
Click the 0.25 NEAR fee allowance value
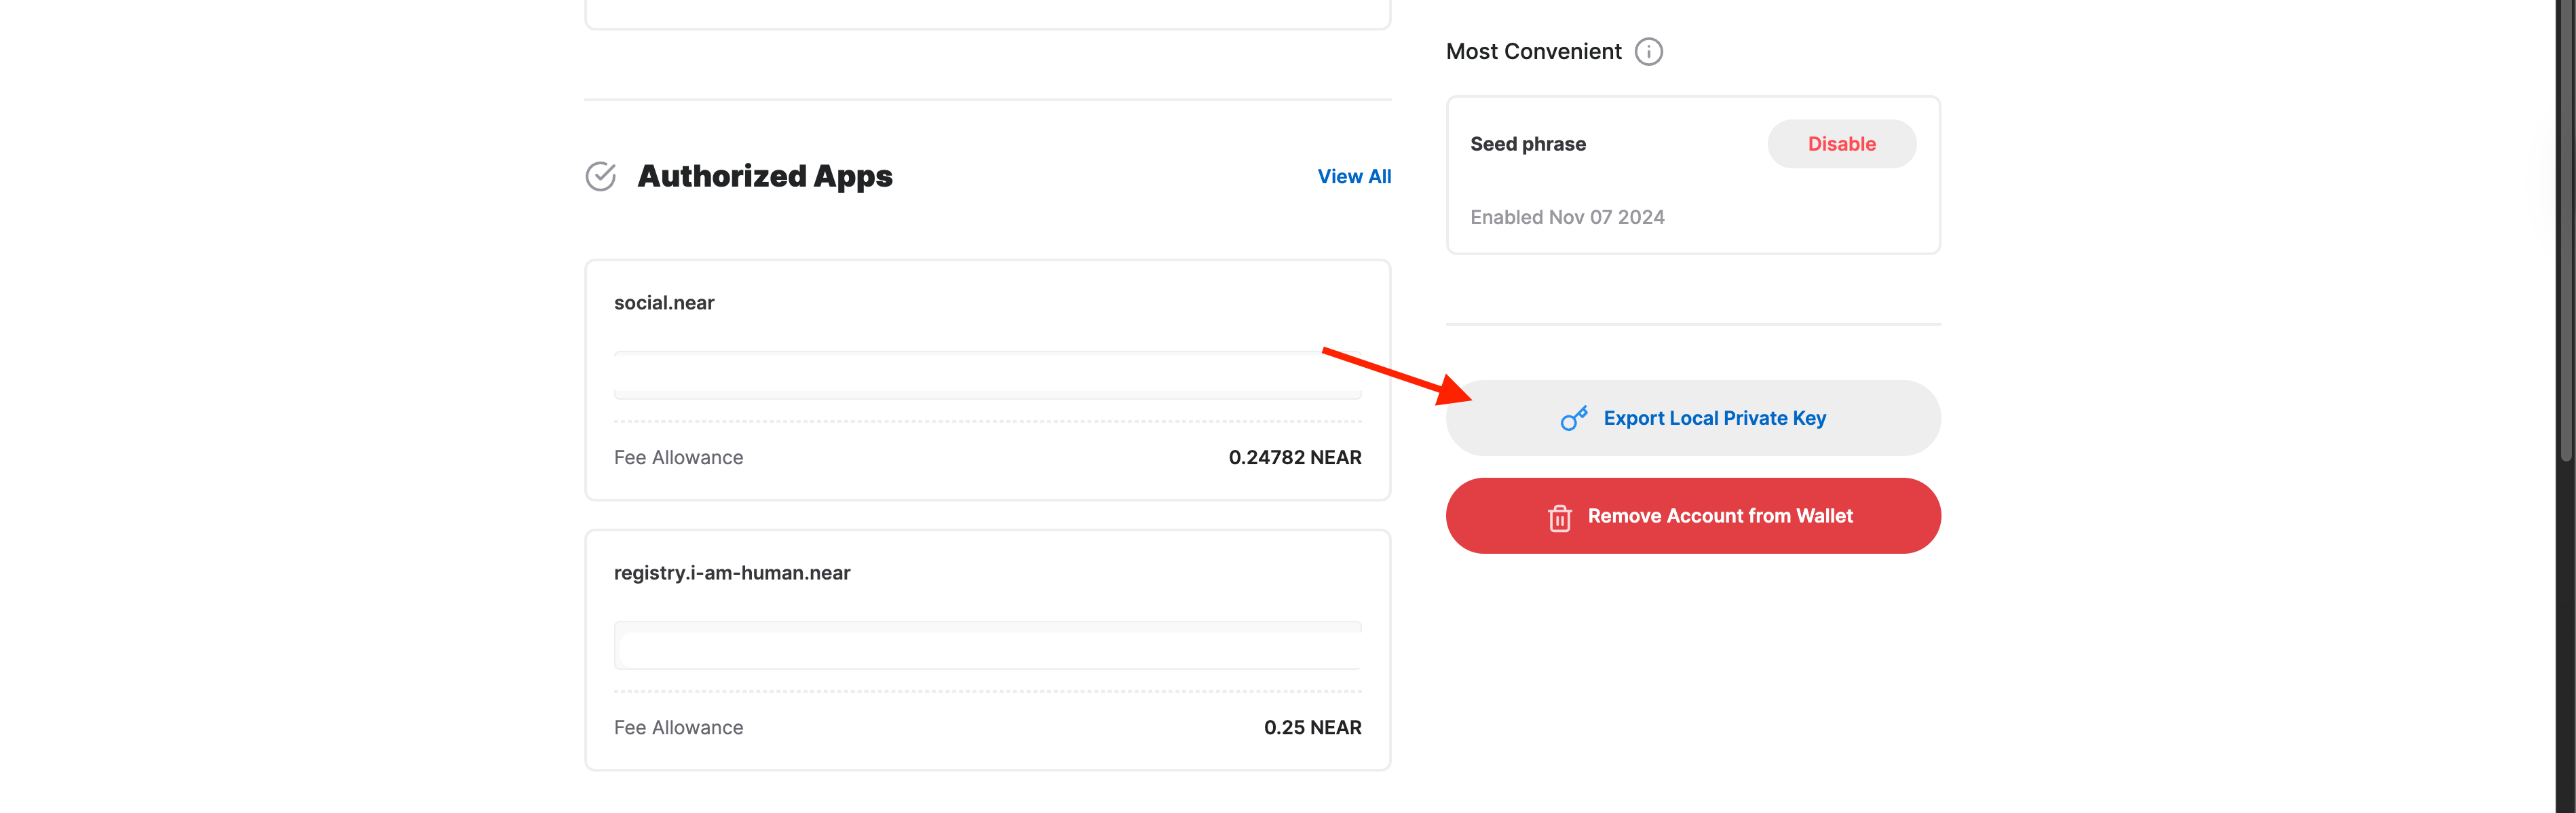point(1312,727)
